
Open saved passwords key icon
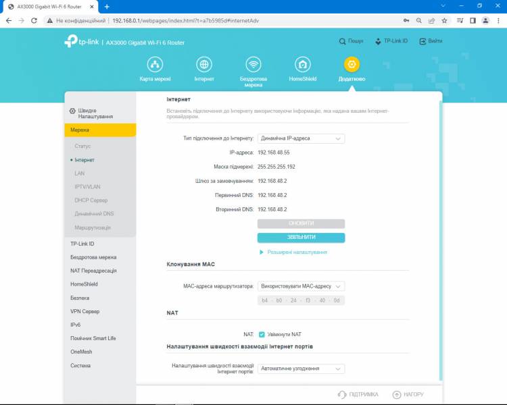pyautogui.click(x=406, y=21)
